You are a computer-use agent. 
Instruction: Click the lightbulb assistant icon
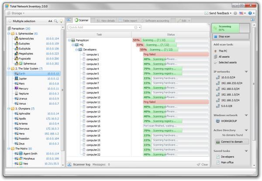pyautogui.click(x=61, y=21)
